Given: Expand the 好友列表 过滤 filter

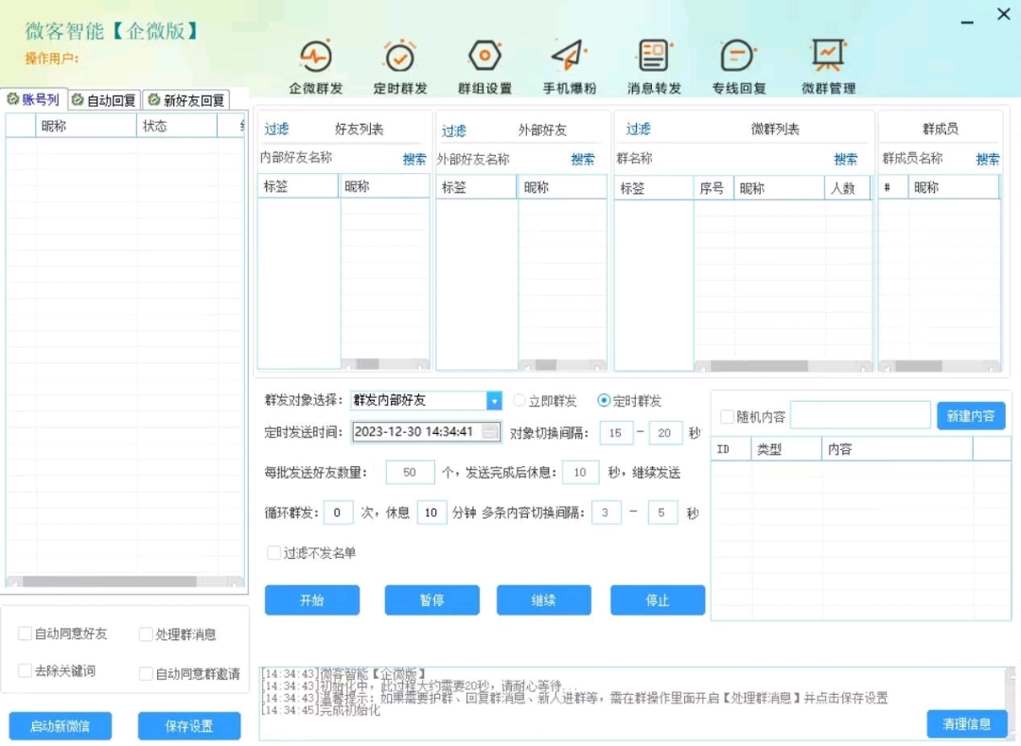Looking at the screenshot, I should click(x=276, y=130).
